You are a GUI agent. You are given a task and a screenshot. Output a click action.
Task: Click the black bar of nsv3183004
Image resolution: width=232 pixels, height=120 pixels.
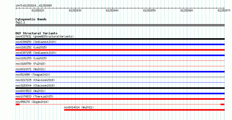(x=120, y=88)
